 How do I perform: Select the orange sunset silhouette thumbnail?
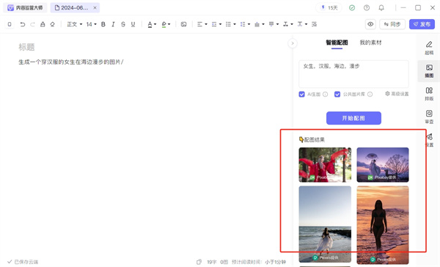(x=383, y=225)
